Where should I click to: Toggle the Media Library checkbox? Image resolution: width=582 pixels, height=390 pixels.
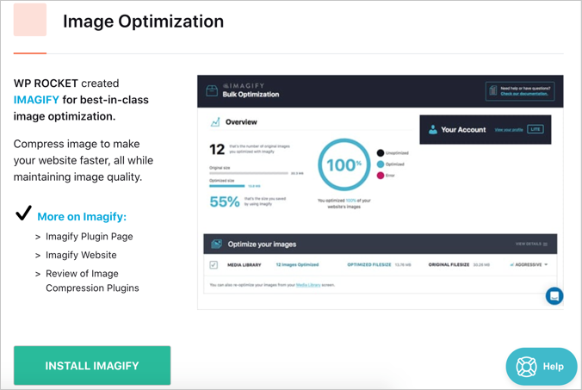[214, 265]
